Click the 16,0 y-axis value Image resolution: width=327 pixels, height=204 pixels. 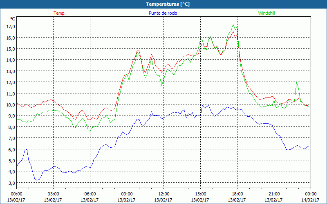pyautogui.click(x=11, y=38)
